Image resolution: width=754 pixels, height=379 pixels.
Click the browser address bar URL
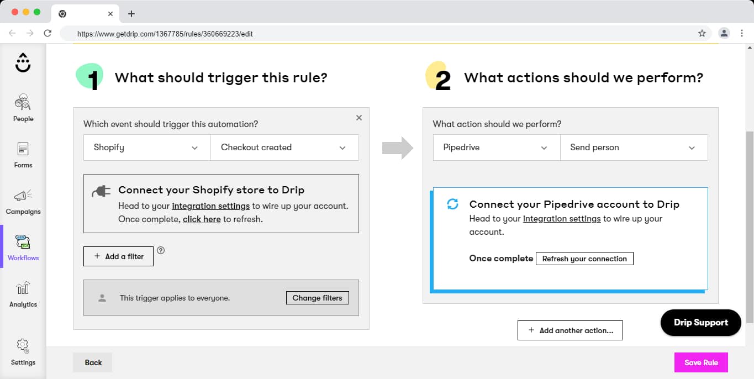pos(165,34)
